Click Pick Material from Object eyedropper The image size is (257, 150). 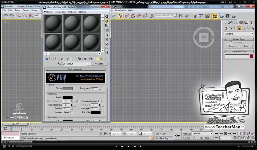[x=59, y=64]
